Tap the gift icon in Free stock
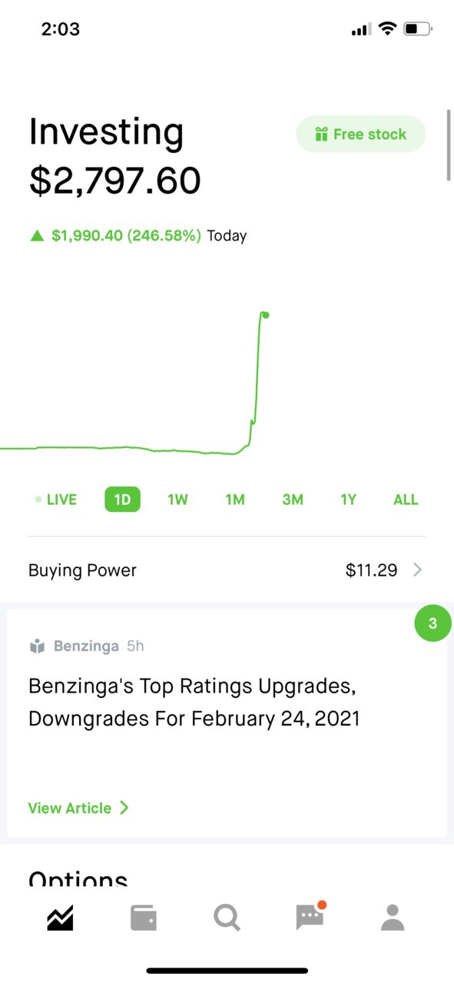Image resolution: width=454 pixels, height=983 pixels. point(322,134)
